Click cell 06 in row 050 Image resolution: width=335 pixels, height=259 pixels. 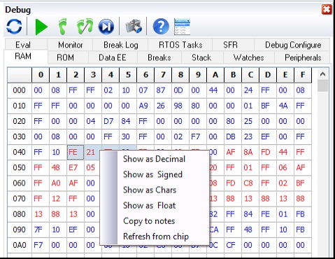coord(285,167)
